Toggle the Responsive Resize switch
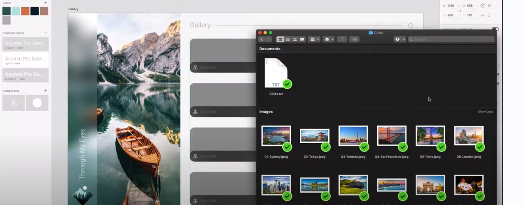Viewport: 523px width, 205px height. click(x=495, y=29)
